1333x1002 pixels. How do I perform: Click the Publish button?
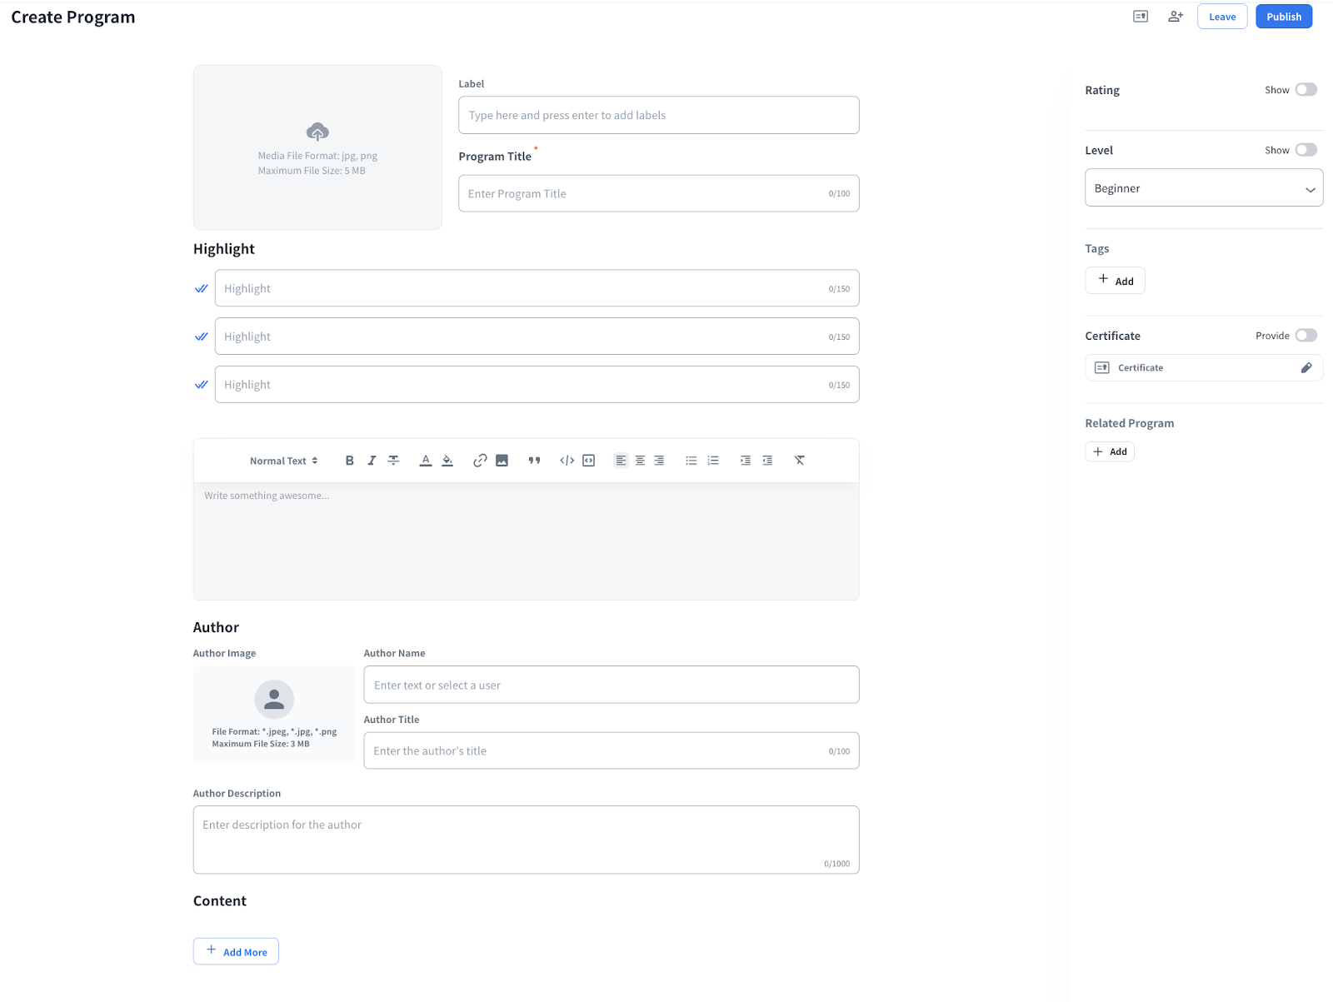[x=1283, y=17]
